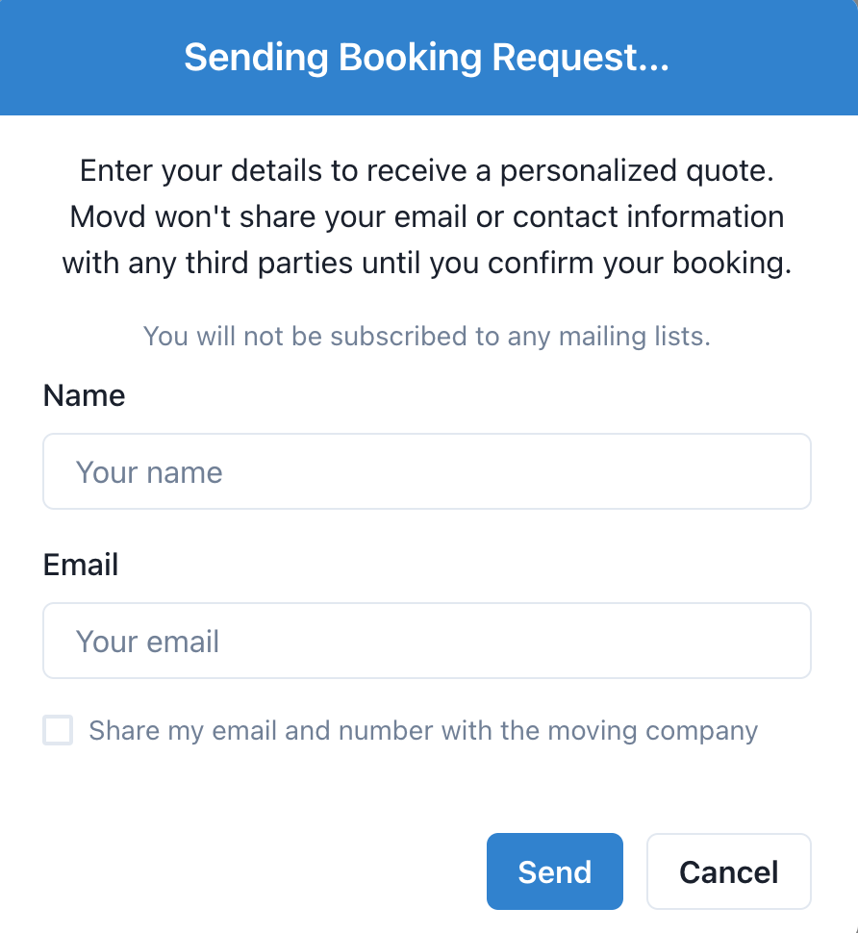Click the 'Email' field label
Image resolution: width=858 pixels, height=933 pixels.
[x=81, y=565]
